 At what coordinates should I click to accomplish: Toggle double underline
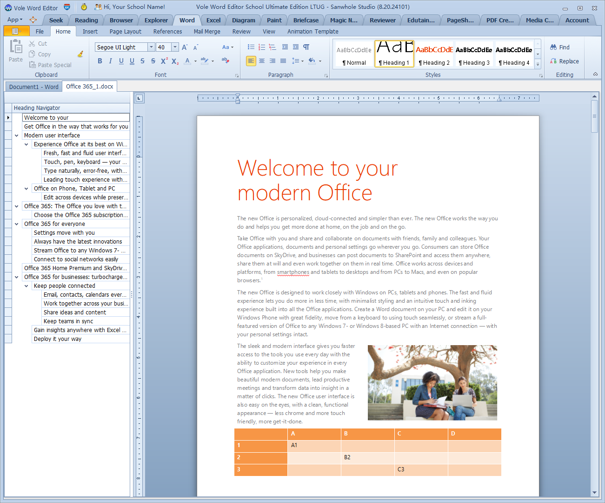click(132, 61)
